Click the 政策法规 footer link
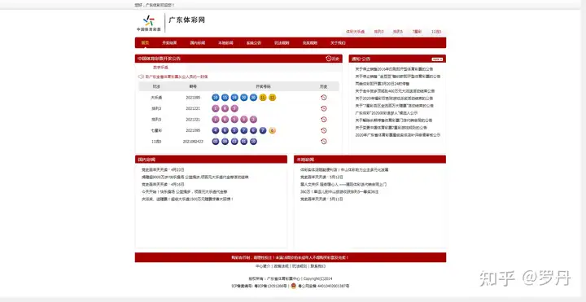 (281, 266)
